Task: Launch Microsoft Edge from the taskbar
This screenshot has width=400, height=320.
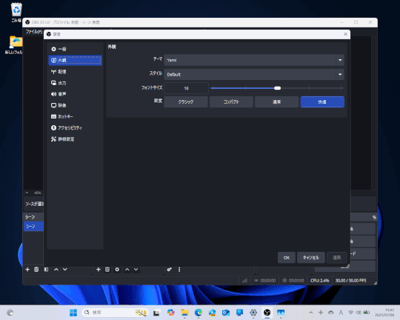Action: pyautogui.click(x=199, y=313)
